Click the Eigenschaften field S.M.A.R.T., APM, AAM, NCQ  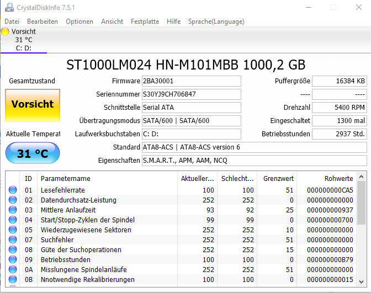[x=255, y=161]
